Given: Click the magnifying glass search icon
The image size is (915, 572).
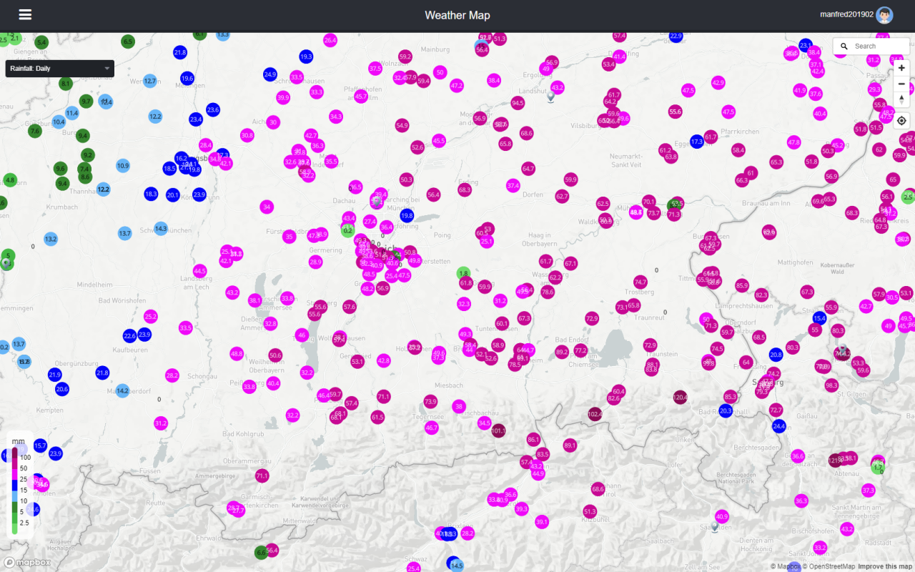Looking at the screenshot, I should click(x=844, y=46).
